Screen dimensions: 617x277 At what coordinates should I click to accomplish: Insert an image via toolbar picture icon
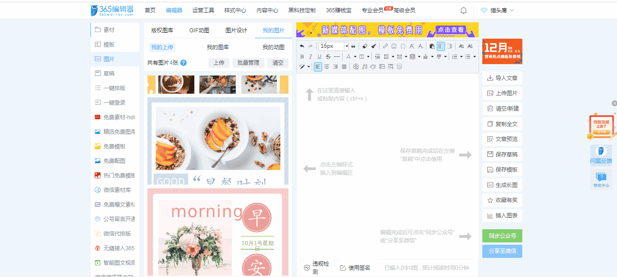pyautogui.click(x=382, y=66)
